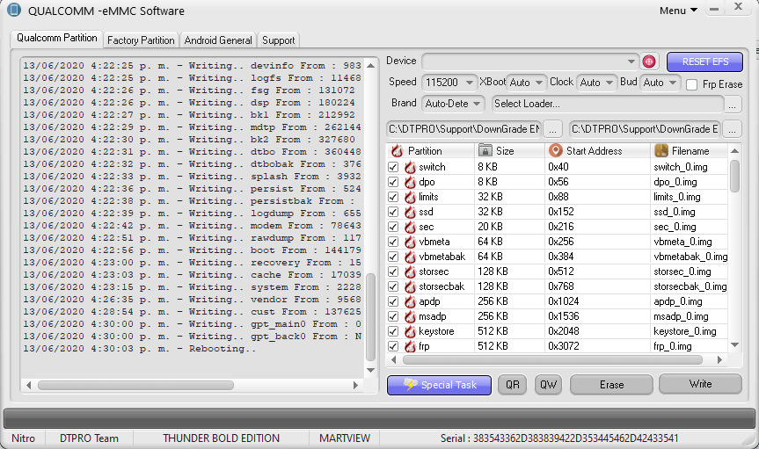Click the flame icon beside switch partition
The height and width of the screenshot is (449, 759).
[410, 167]
